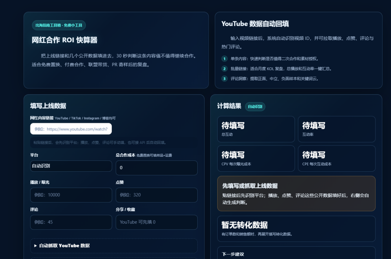Click the 单条内容 快速判断 line

click(x=274, y=59)
